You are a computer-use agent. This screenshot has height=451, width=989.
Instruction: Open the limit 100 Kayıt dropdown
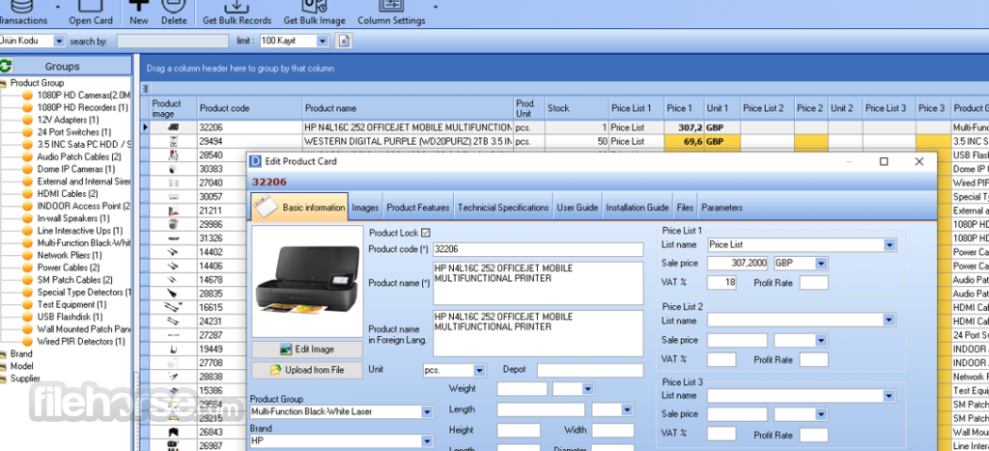point(323,41)
